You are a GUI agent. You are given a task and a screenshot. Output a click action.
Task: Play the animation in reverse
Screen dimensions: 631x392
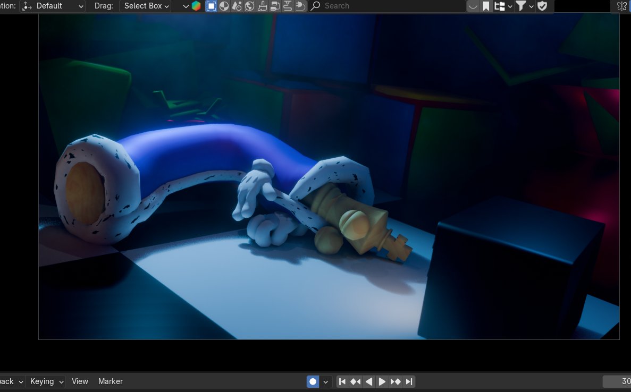point(368,381)
